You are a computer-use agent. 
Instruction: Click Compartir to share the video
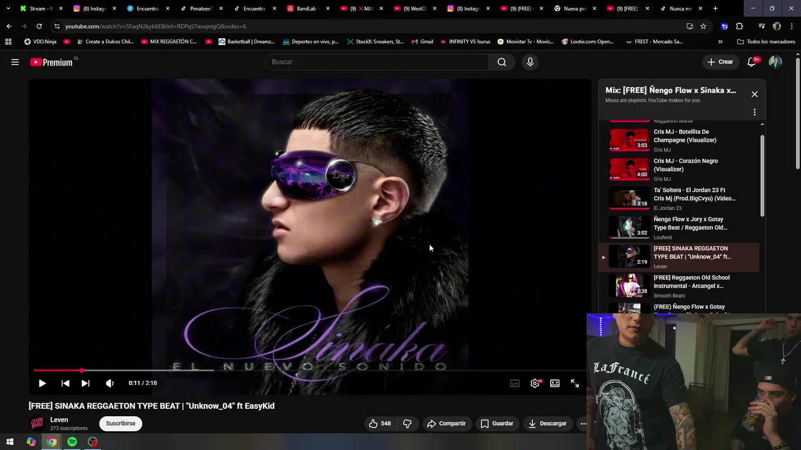click(446, 423)
